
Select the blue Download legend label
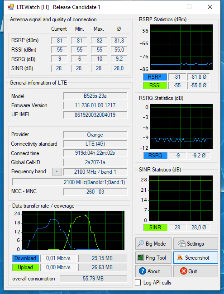pyautogui.click(x=25, y=258)
